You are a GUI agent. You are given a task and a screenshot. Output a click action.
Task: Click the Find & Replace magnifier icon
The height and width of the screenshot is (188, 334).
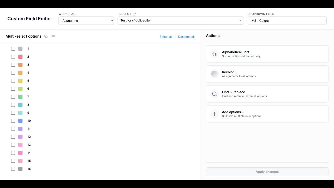point(214,94)
